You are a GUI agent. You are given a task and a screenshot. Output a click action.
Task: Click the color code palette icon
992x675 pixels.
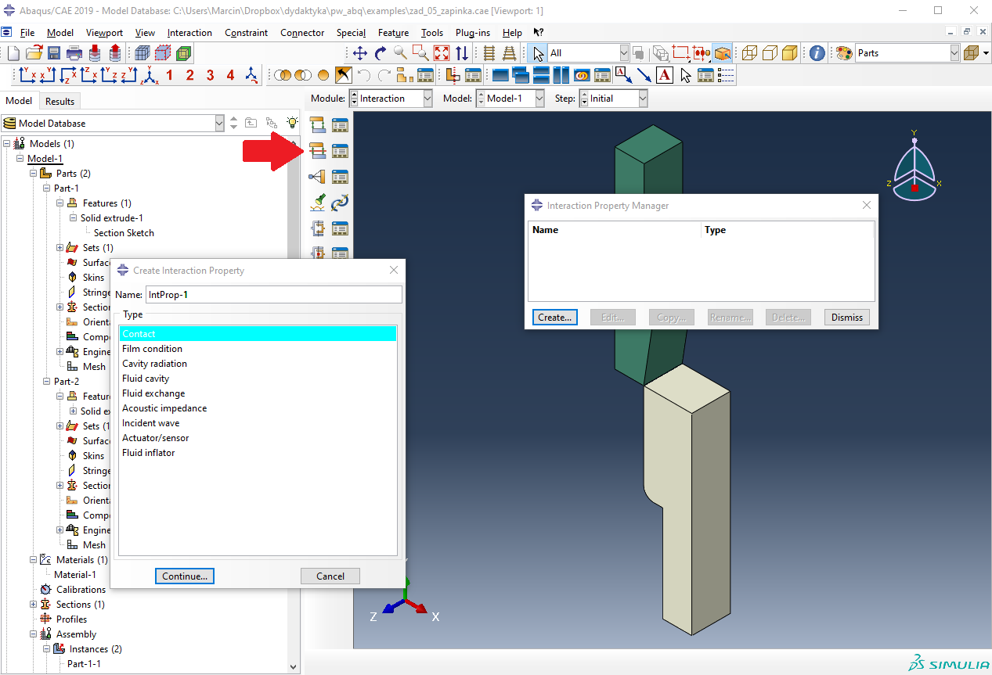(844, 53)
